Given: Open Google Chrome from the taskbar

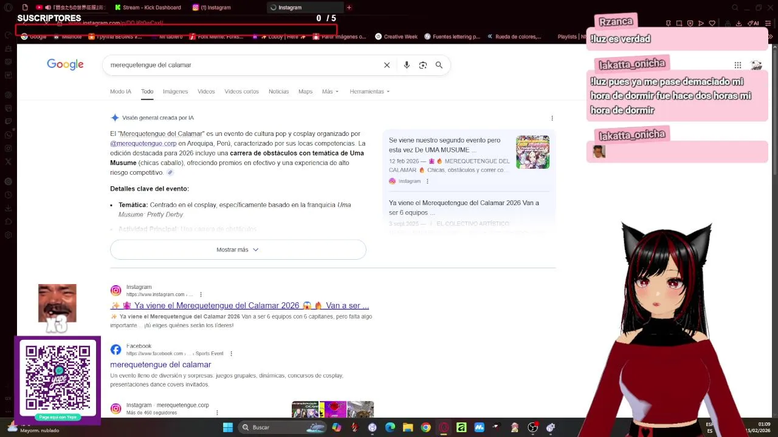Looking at the screenshot, I should (x=425, y=427).
